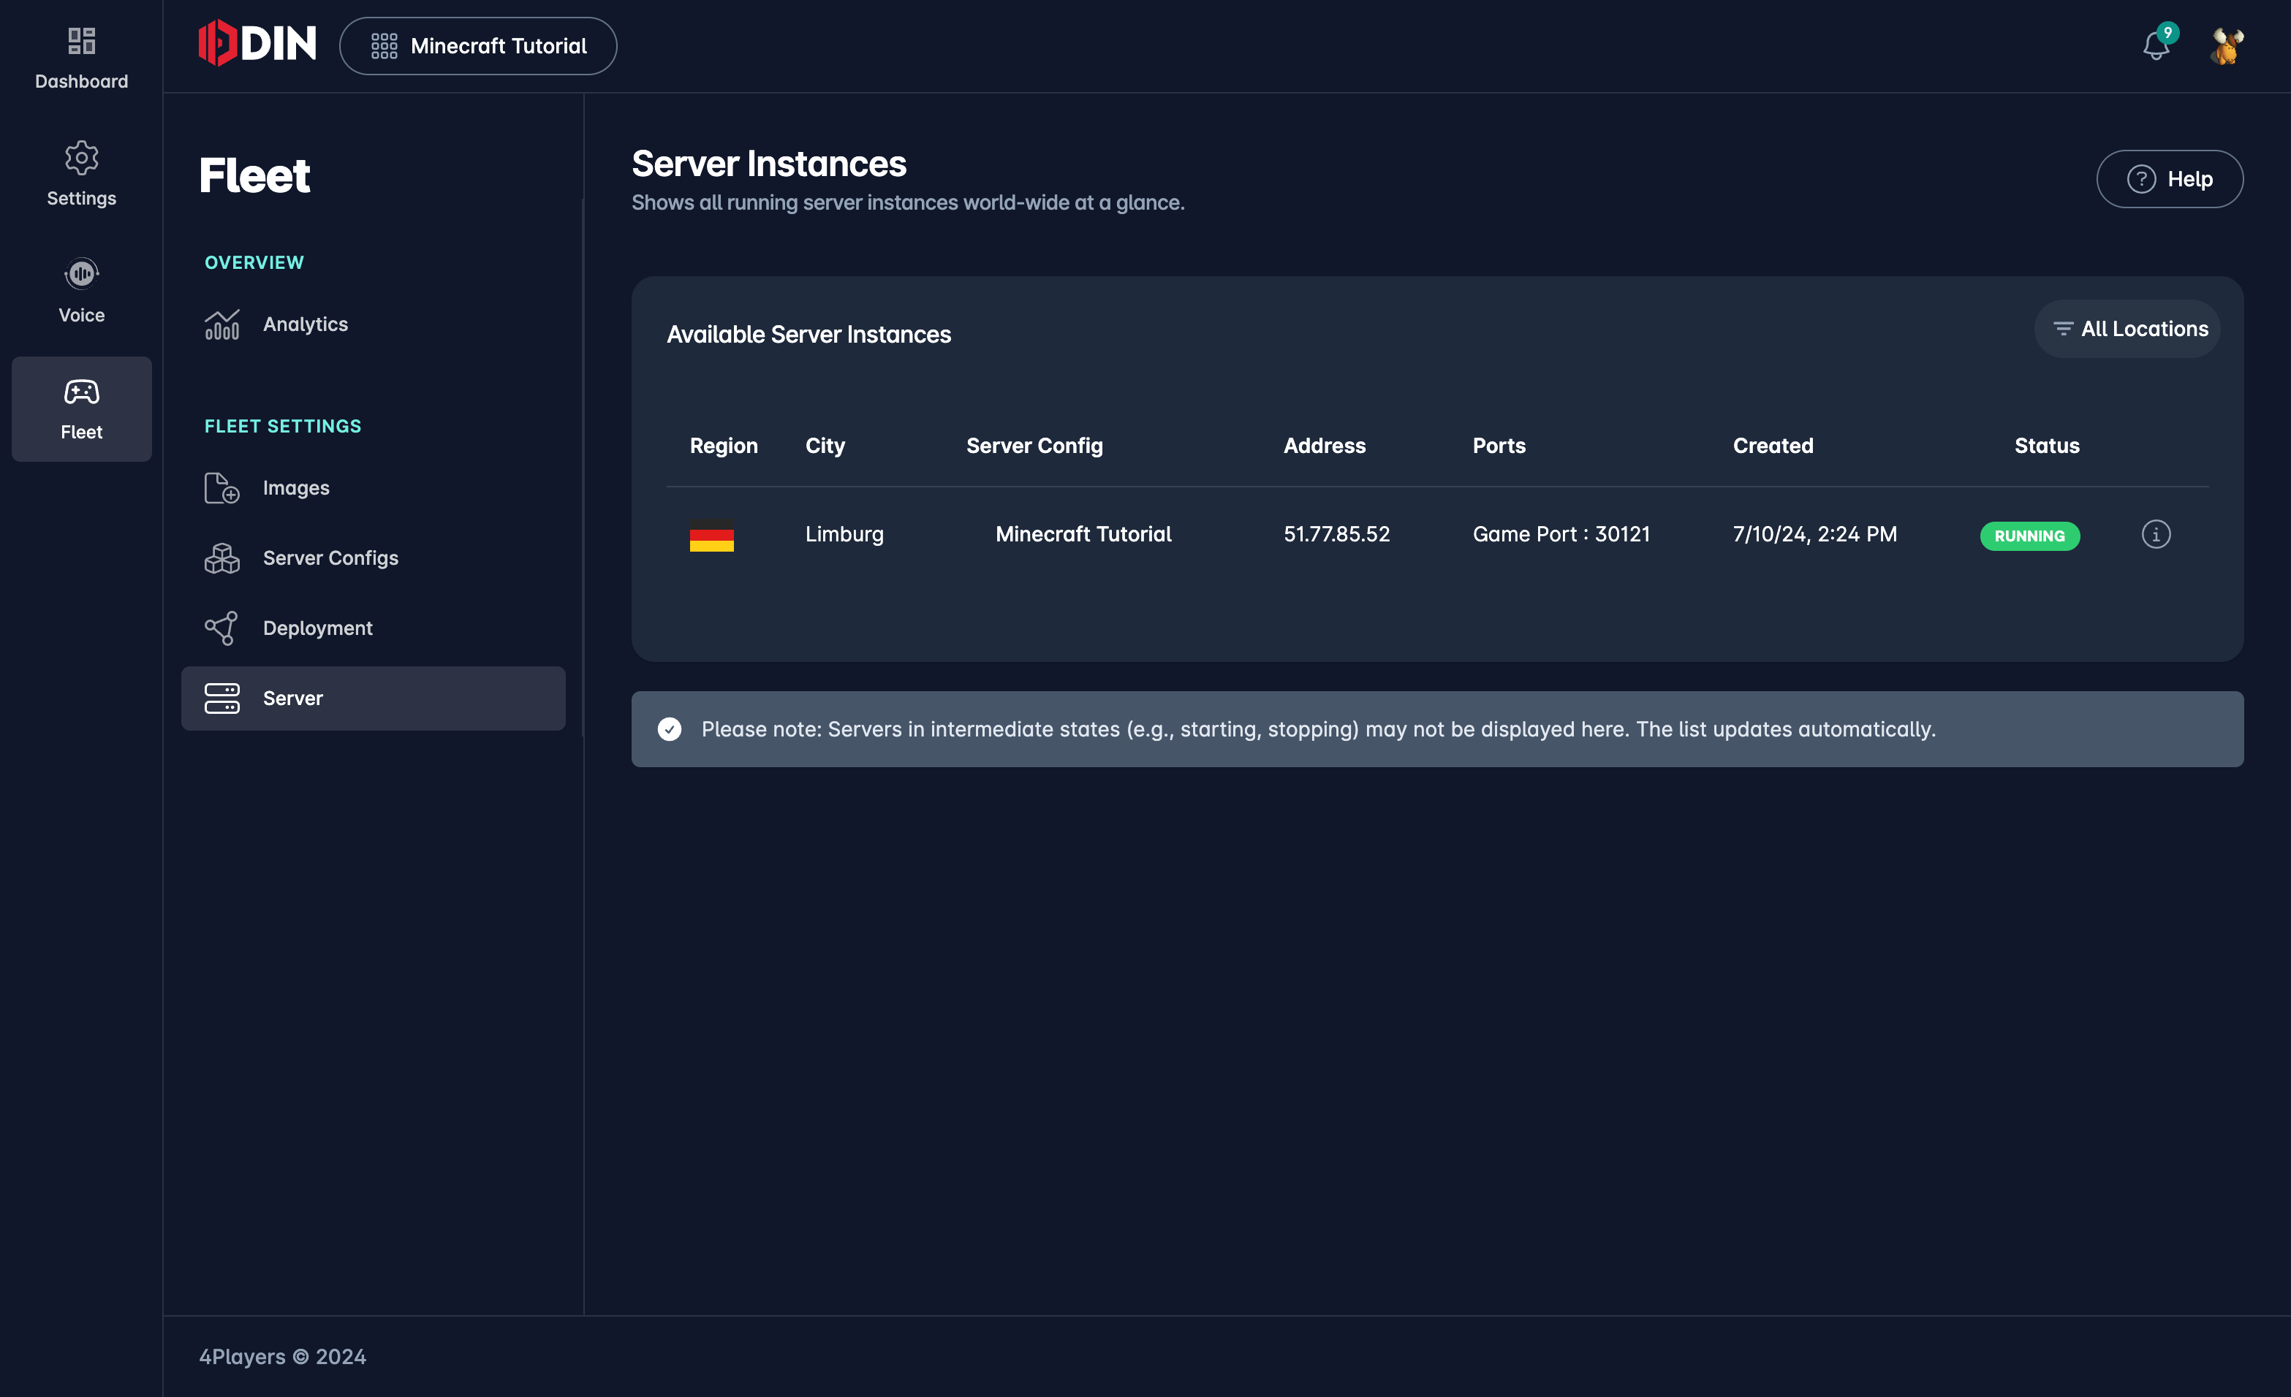Expand the OVERVIEW section
The height and width of the screenshot is (1397, 2291).
tap(254, 260)
